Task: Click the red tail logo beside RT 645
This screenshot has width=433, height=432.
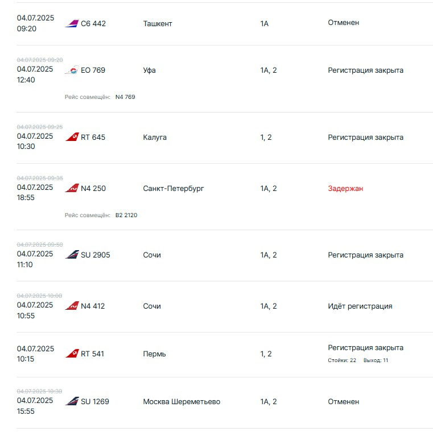Action: 72,137
